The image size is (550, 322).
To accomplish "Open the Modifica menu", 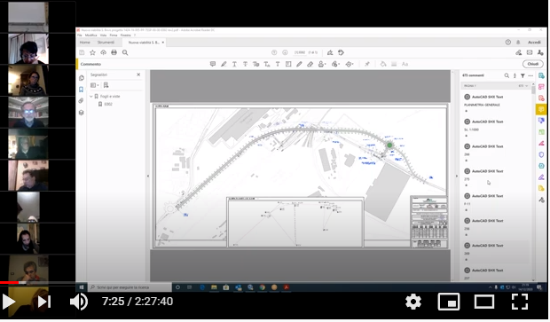I will tap(90, 35).
